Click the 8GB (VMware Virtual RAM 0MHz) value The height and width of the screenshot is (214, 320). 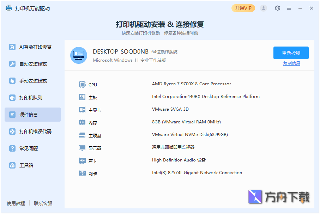pyautogui.click(x=186, y=122)
